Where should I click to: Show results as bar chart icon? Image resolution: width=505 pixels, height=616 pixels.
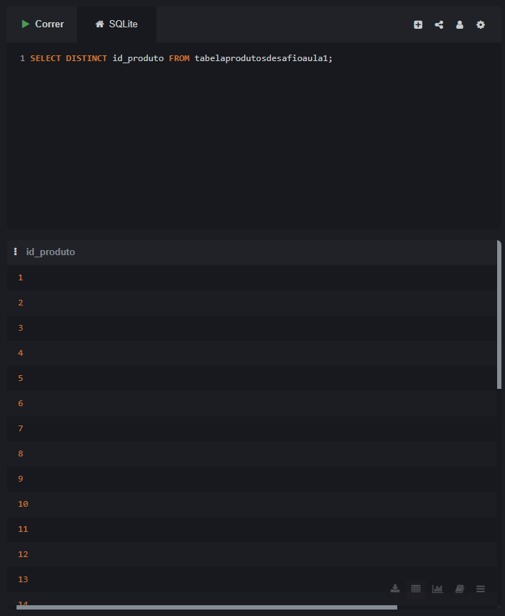click(437, 589)
